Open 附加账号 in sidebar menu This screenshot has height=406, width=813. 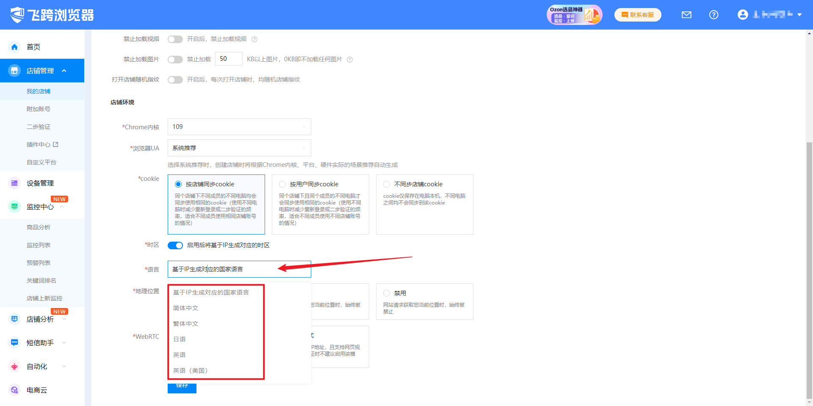coord(39,109)
